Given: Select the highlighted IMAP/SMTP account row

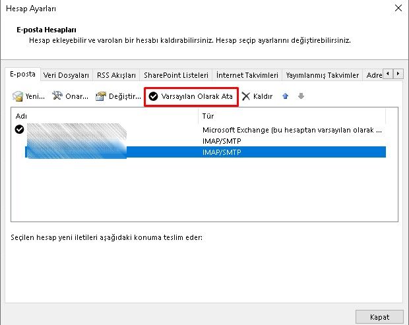Looking at the screenshot, I should click(x=290, y=152).
